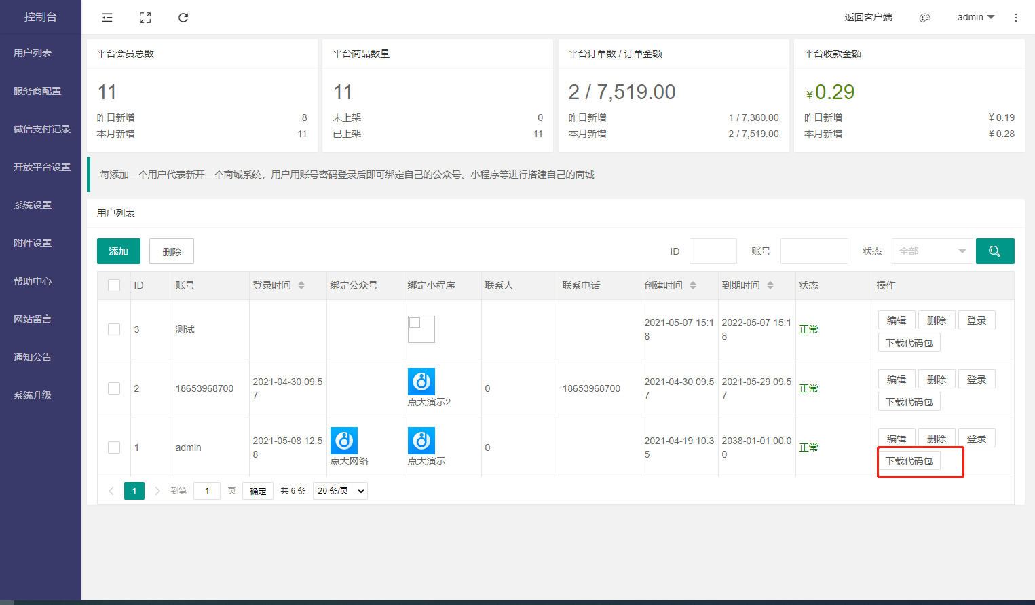Click the ID search input field
This screenshot has width=1035, height=605.
point(713,251)
